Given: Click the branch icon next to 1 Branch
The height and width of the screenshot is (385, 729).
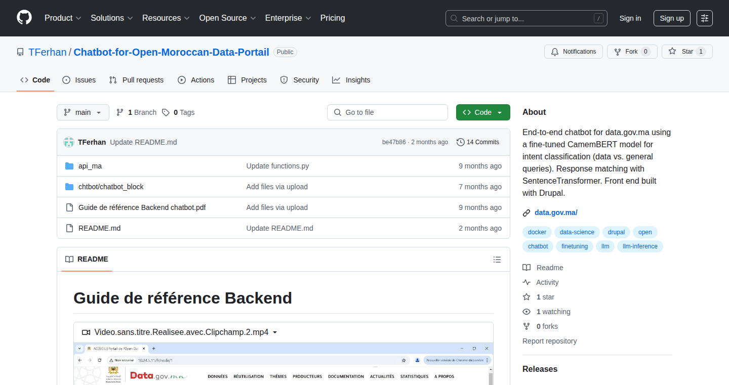Looking at the screenshot, I should [120, 112].
